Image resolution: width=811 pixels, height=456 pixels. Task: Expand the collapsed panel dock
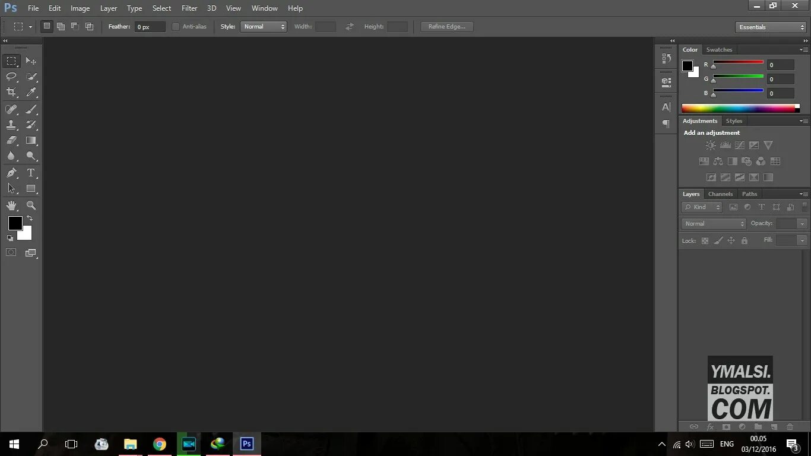(x=673, y=41)
